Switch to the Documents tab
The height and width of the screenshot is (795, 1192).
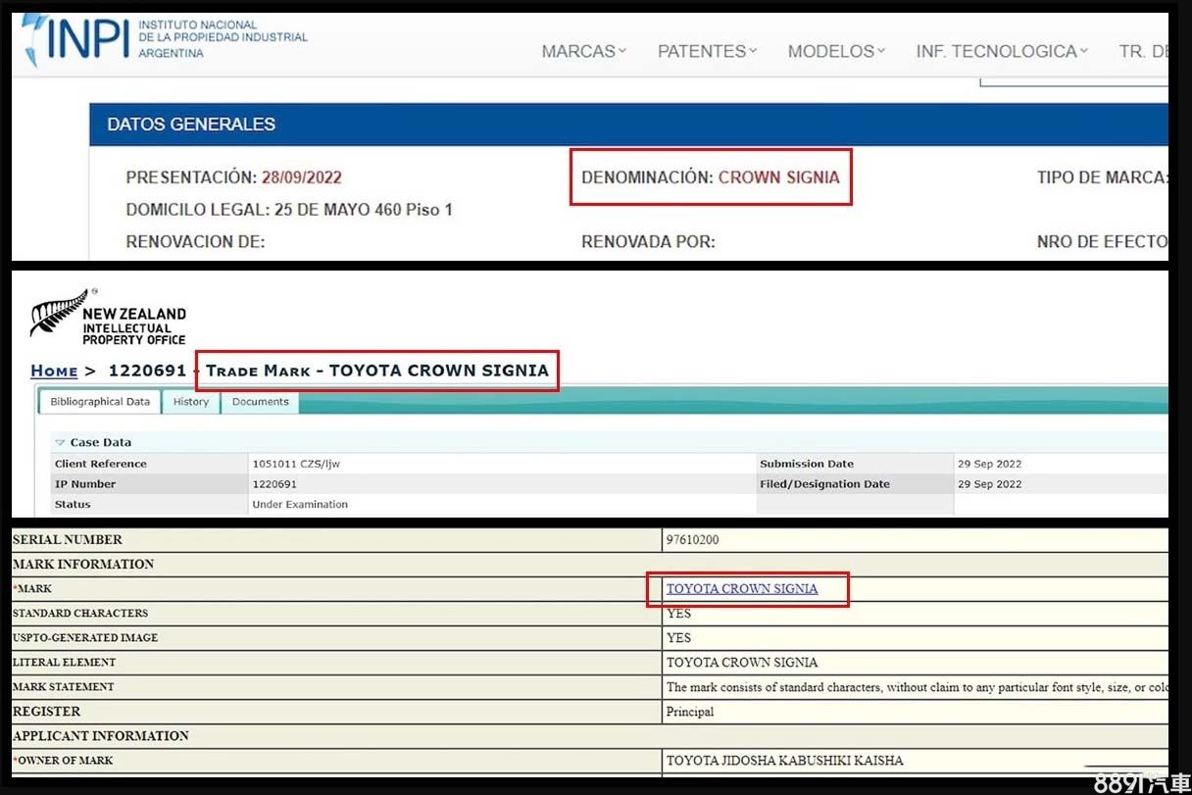[x=260, y=402]
